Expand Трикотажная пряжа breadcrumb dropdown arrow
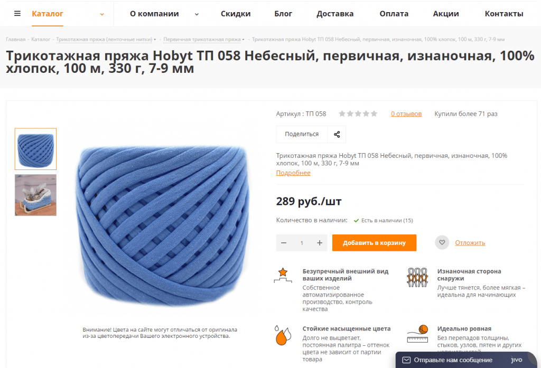 click(x=155, y=39)
